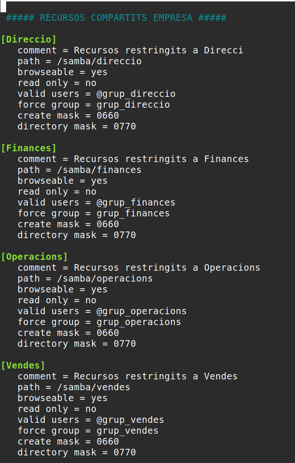Click the force group grup_direccio line
This screenshot has width=295, height=463.
click(x=93, y=105)
